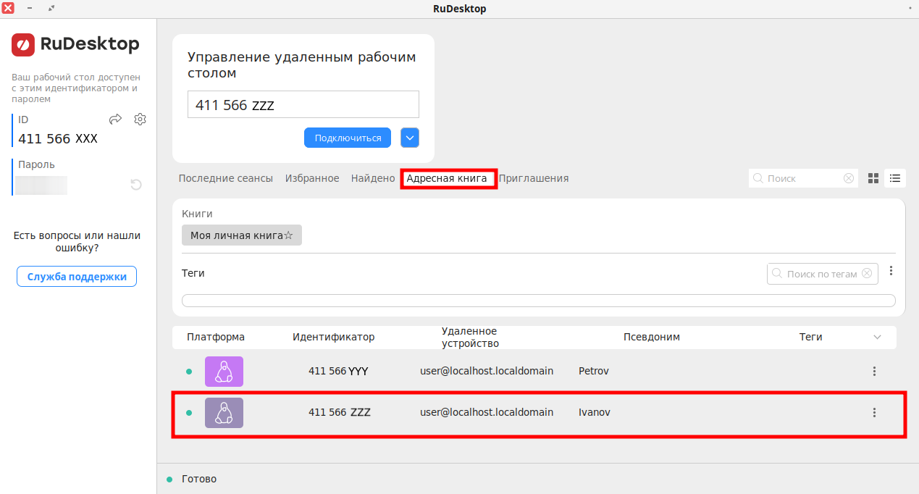The height and width of the screenshot is (494, 919).
Task: Click online status dot for Ivanov
Action: (x=189, y=413)
